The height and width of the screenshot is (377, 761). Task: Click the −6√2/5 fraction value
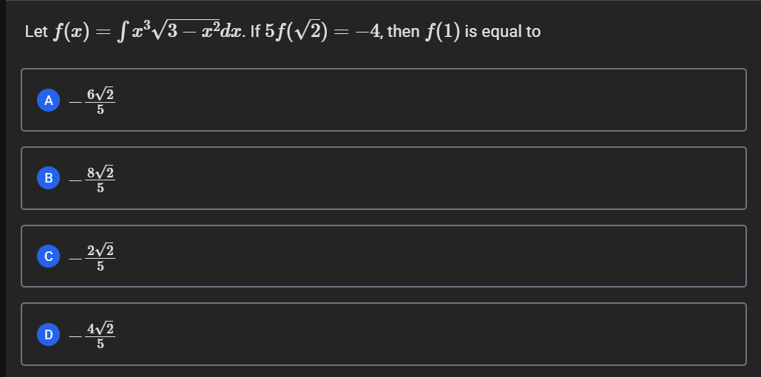[x=92, y=101]
